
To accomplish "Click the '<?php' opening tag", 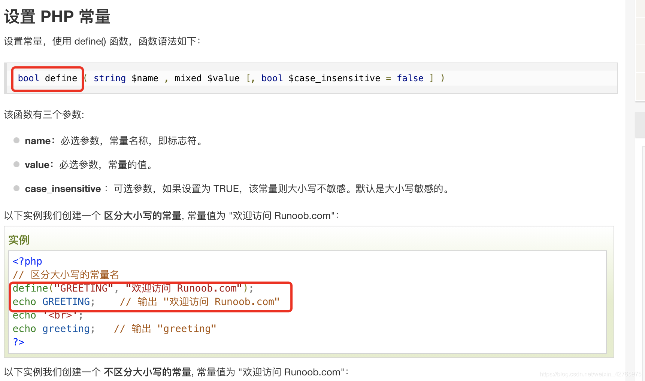I will point(27,261).
